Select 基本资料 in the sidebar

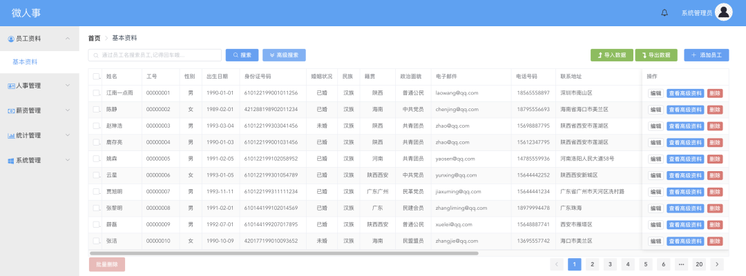pyautogui.click(x=39, y=62)
